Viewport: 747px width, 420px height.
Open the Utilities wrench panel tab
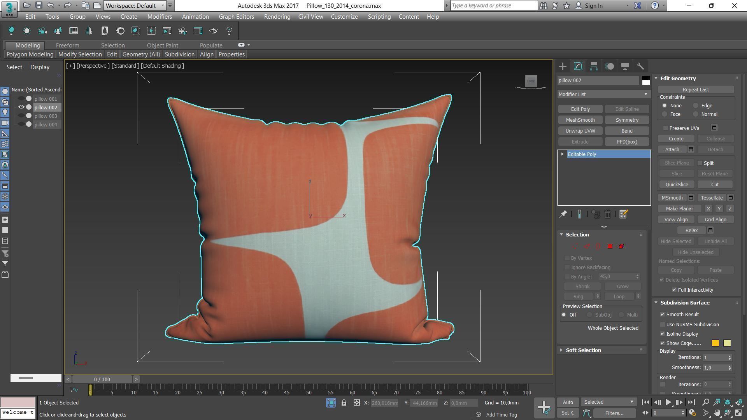click(x=640, y=66)
